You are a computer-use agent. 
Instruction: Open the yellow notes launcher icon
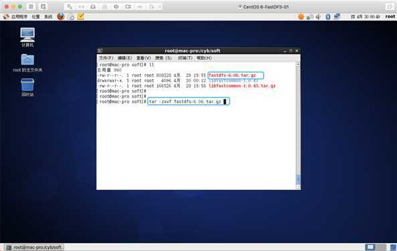pyautogui.click(x=81, y=17)
